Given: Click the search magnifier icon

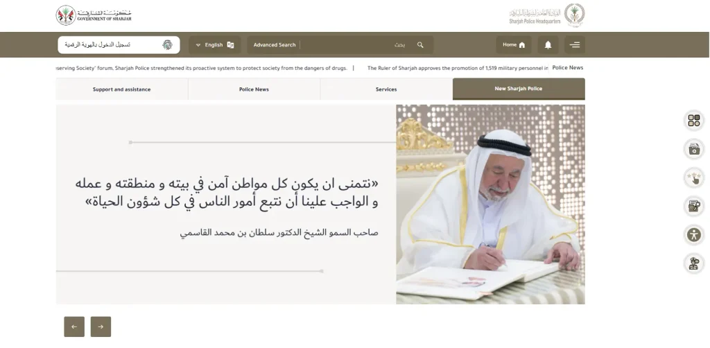Looking at the screenshot, I should coord(420,45).
